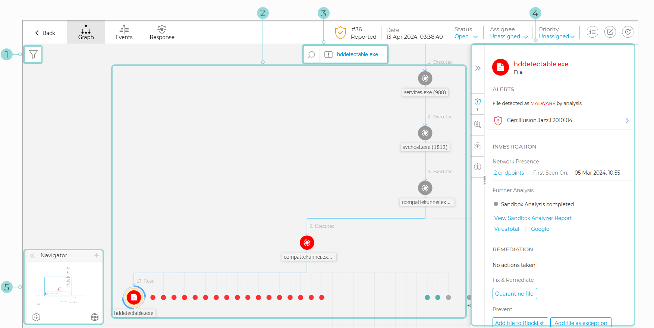The image size is (654, 328).
Task: Select the services.exe (988) process node
Action: pos(425,78)
